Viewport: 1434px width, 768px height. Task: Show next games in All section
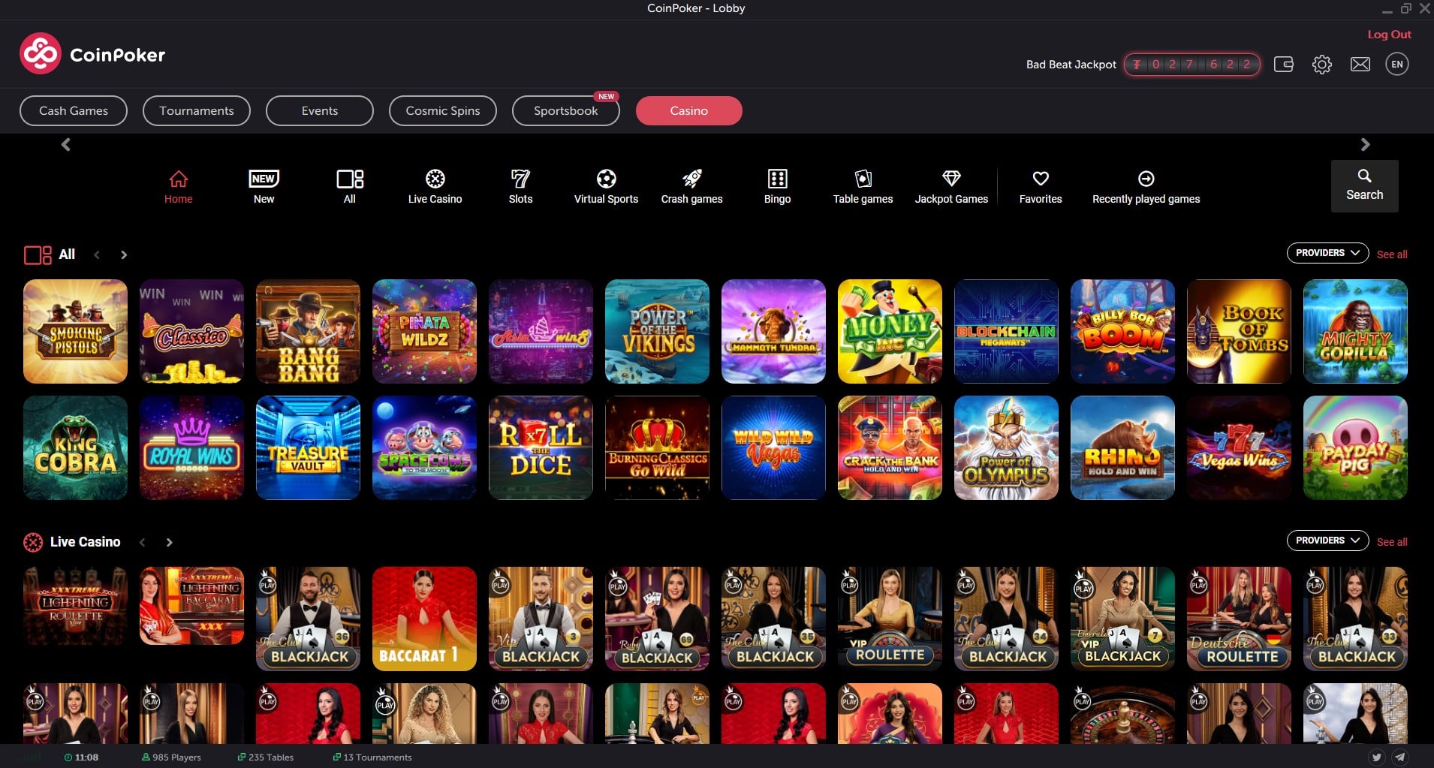point(124,255)
